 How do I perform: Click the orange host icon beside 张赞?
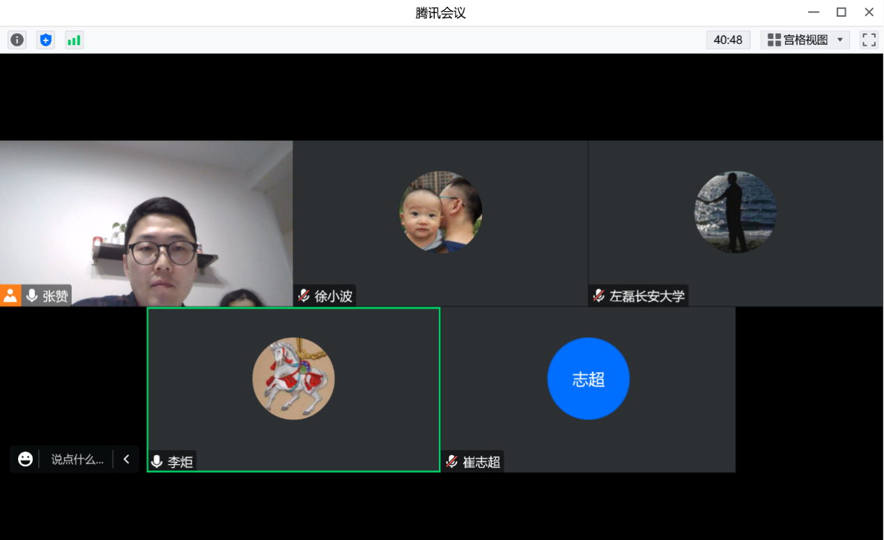10,295
